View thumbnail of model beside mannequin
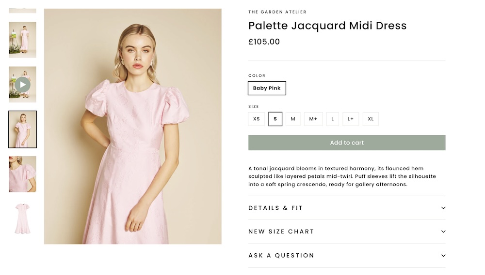The image size is (485, 275). (x=22, y=40)
